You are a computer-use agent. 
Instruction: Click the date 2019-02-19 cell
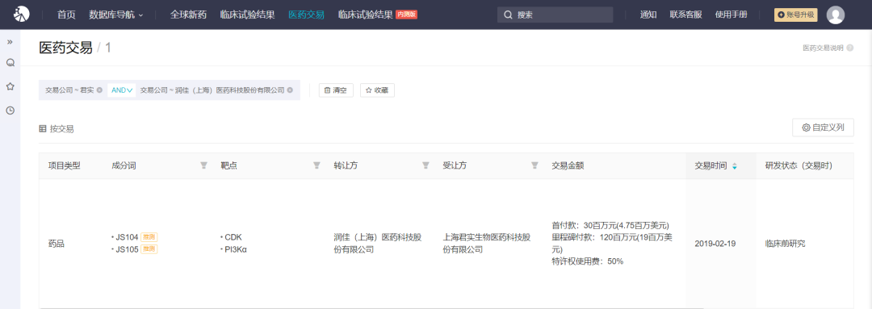pyautogui.click(x=715, y=244)
